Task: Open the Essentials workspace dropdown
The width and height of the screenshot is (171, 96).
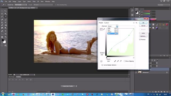Action: 164,5
